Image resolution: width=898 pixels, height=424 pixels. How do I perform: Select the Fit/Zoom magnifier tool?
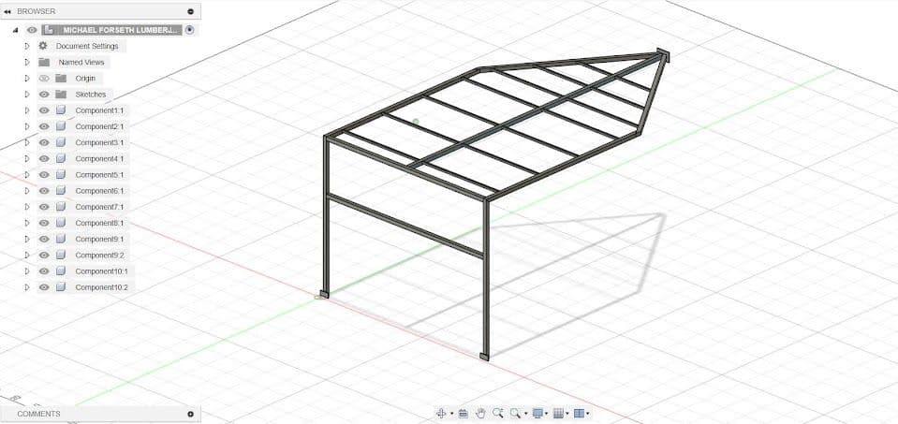click(x=516, y=413)
